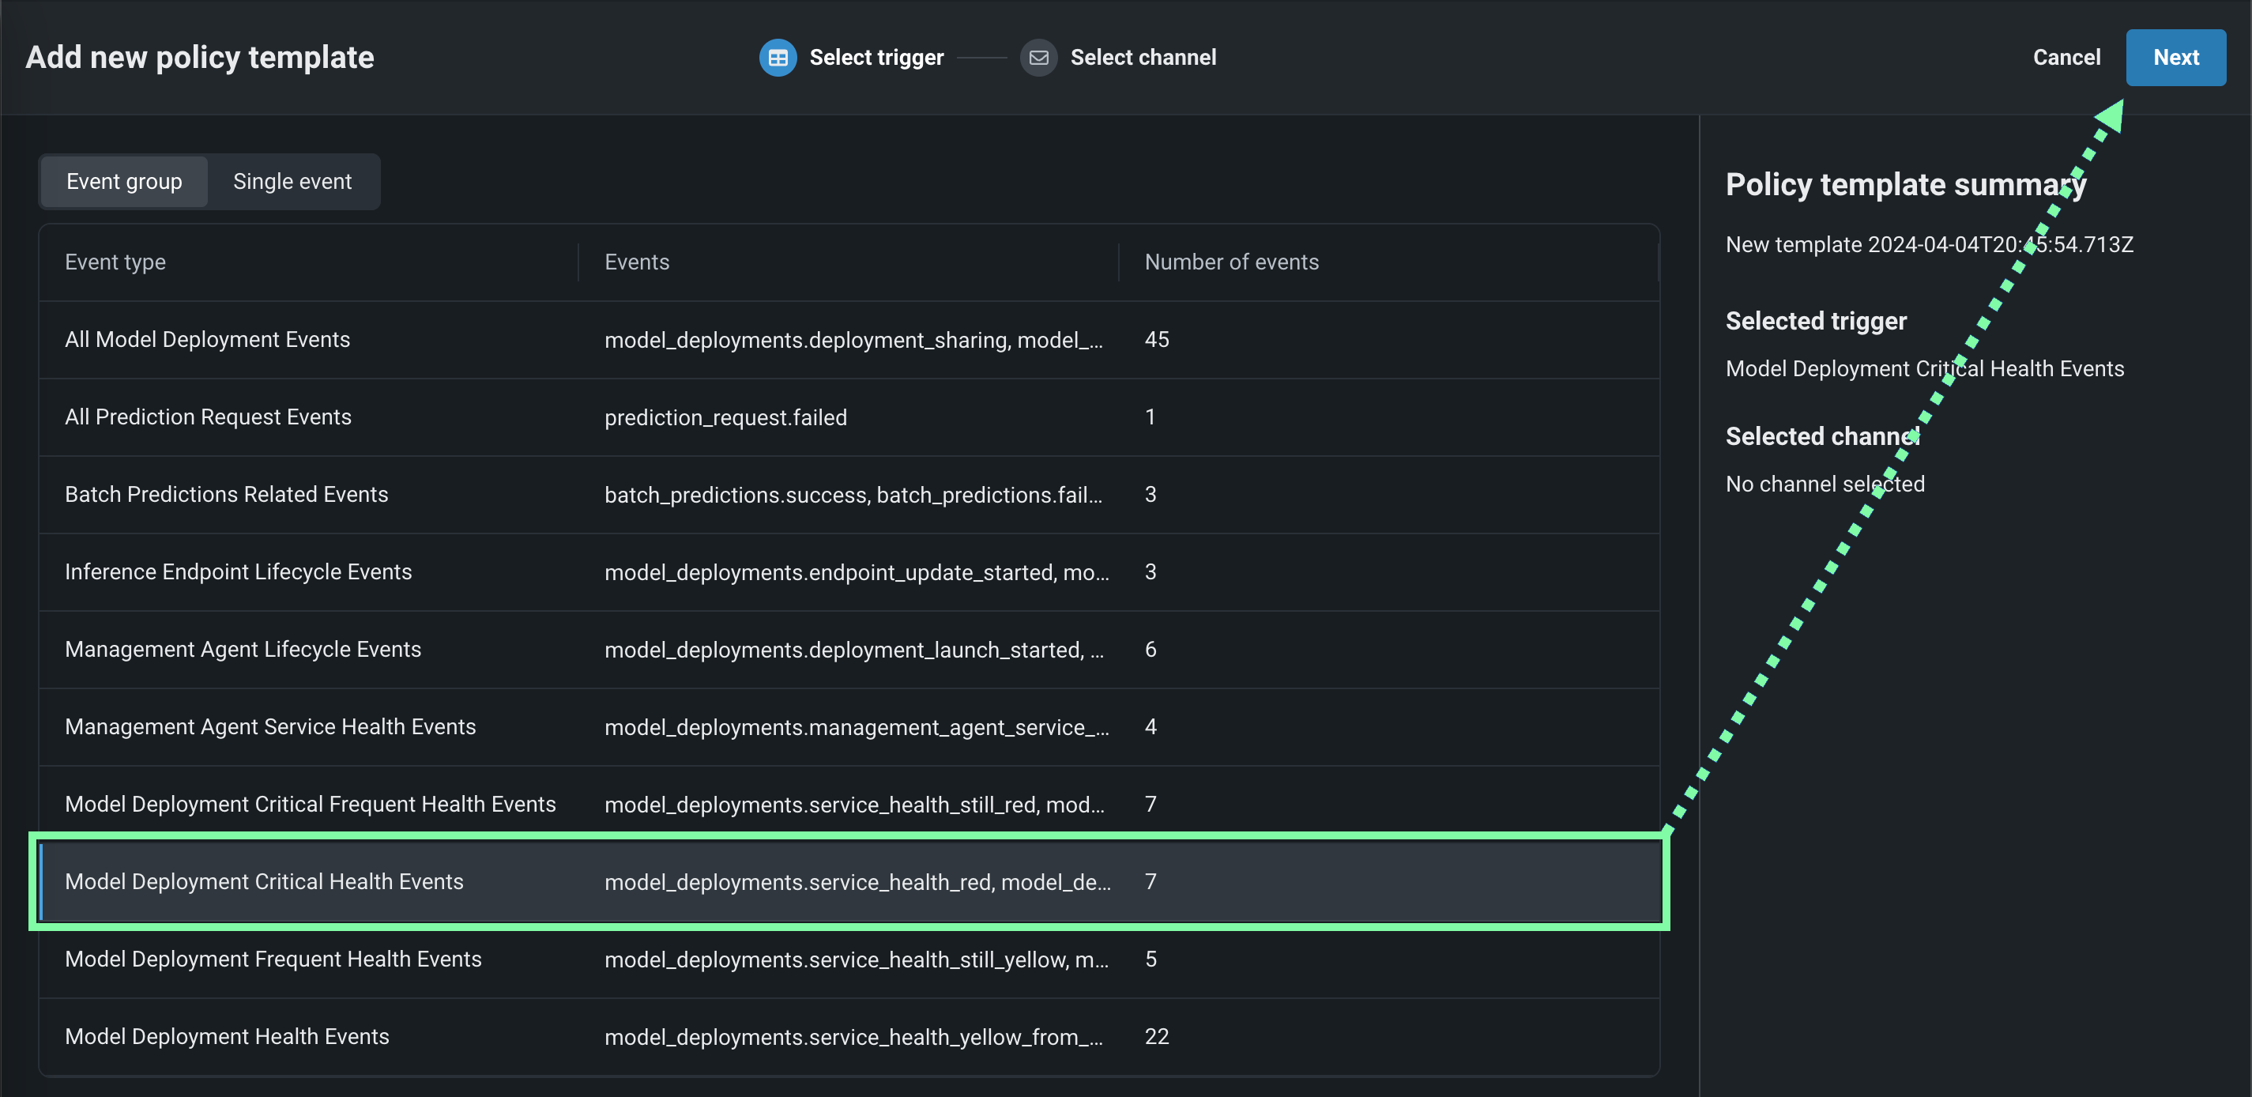Select Management Agent Service Health Events
The image size is (2252, 1097).
click(x=270, y=726)
